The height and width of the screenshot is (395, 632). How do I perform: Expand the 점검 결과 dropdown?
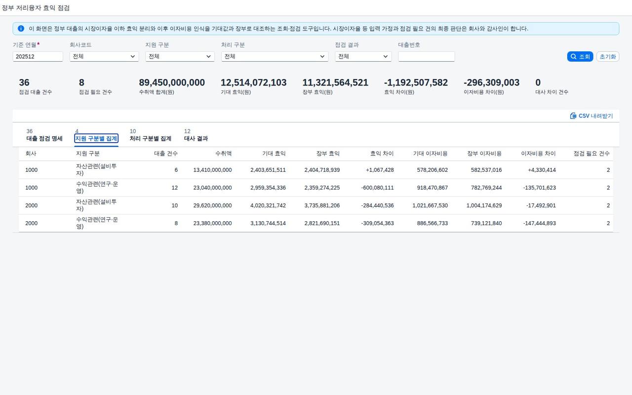click(x=363, y=57)
